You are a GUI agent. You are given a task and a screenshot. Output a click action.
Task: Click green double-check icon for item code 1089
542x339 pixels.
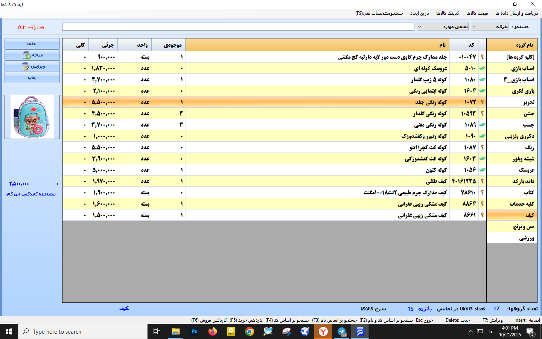coord(482,125)
